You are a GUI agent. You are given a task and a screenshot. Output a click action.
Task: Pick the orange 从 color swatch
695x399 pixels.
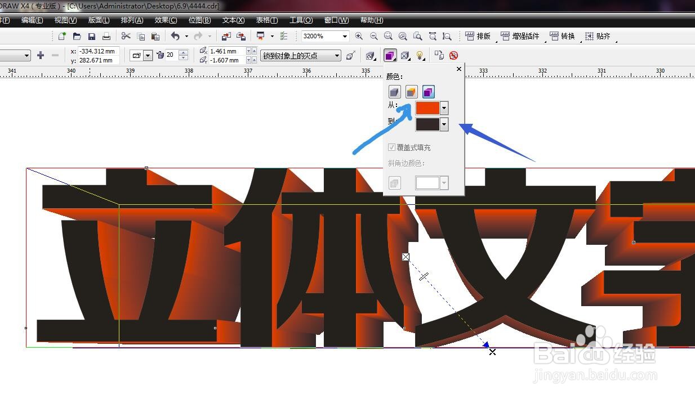tap(427, 108)
